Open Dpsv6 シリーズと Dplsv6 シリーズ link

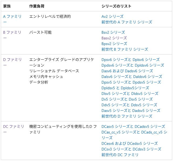tap(131, 60)
